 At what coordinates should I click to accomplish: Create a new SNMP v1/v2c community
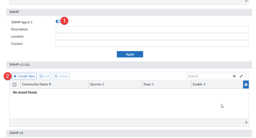tap(24, 76)
